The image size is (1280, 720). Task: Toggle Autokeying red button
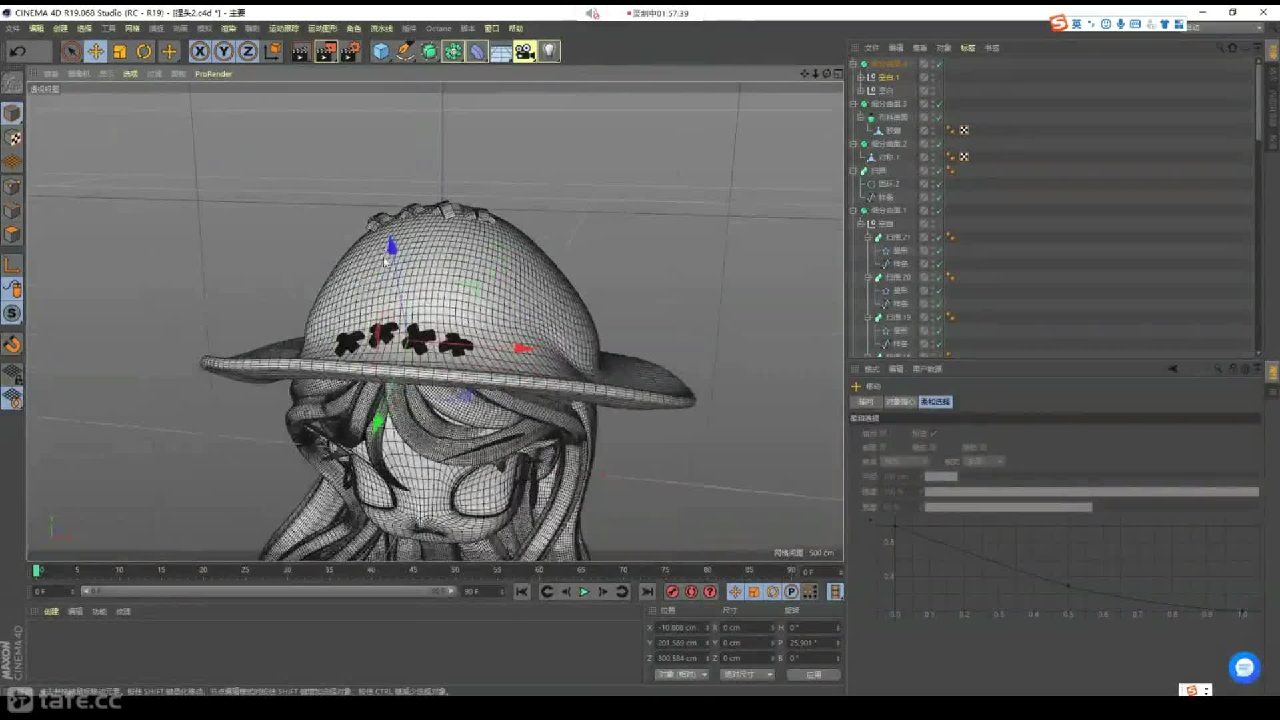click(x=691, y=592)
